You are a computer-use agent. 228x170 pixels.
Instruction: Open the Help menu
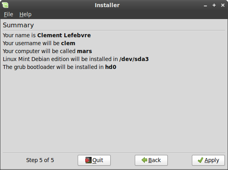25,14
